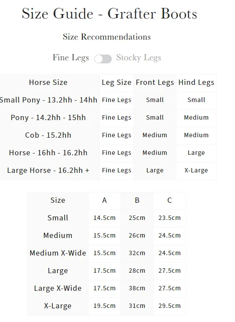Click the Front Legs column header
The width and height of the screenshot is (235, 322).
tap(154, 82)
